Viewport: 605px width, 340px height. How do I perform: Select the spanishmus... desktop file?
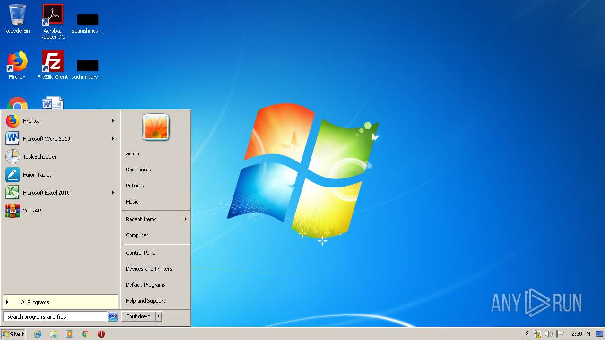(87, 24)
